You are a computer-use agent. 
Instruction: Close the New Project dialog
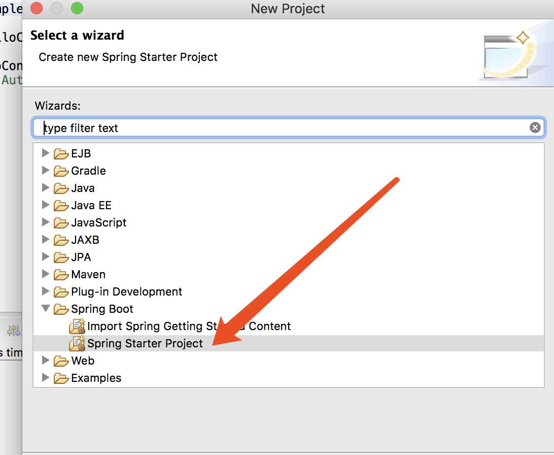(37, 8)
